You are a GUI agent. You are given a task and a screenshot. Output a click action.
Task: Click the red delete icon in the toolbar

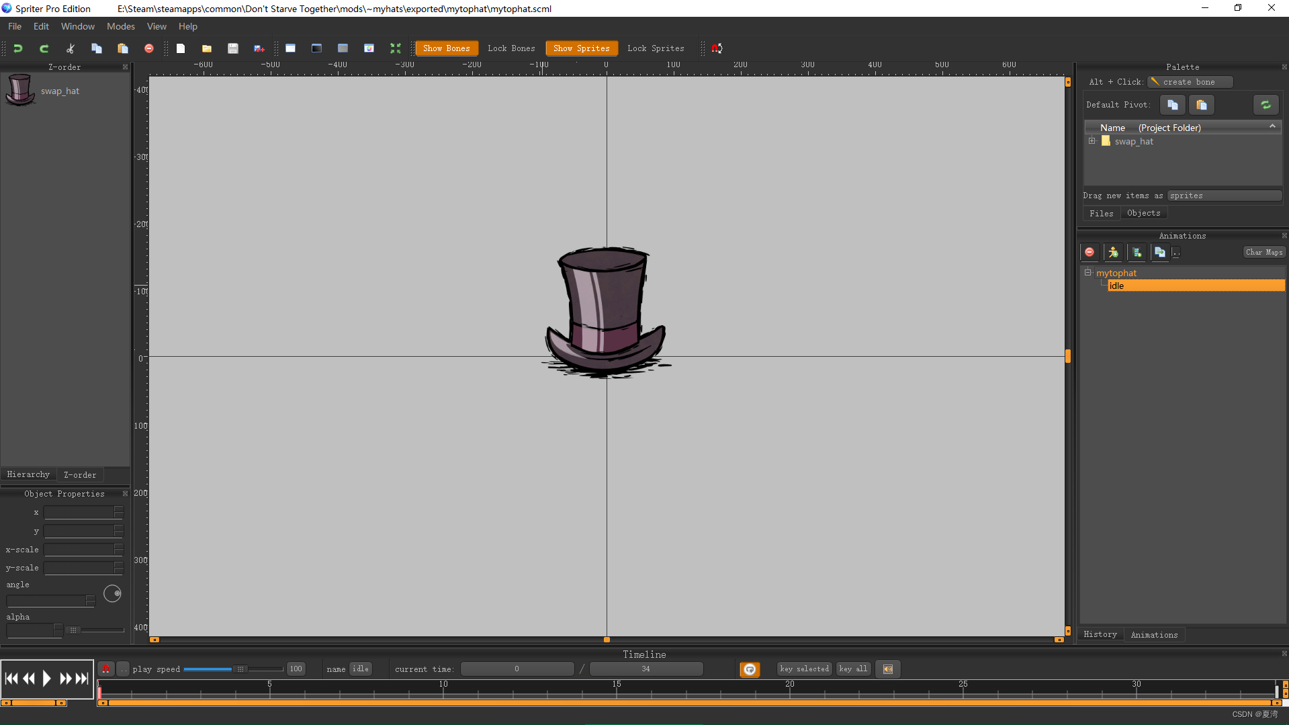(x=149, y=48)
